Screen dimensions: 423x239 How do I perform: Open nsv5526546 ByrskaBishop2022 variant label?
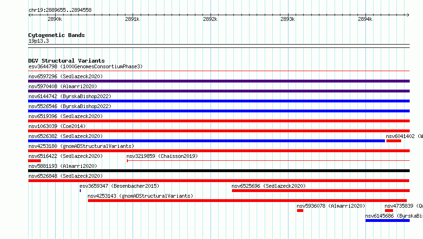(70, 106)
